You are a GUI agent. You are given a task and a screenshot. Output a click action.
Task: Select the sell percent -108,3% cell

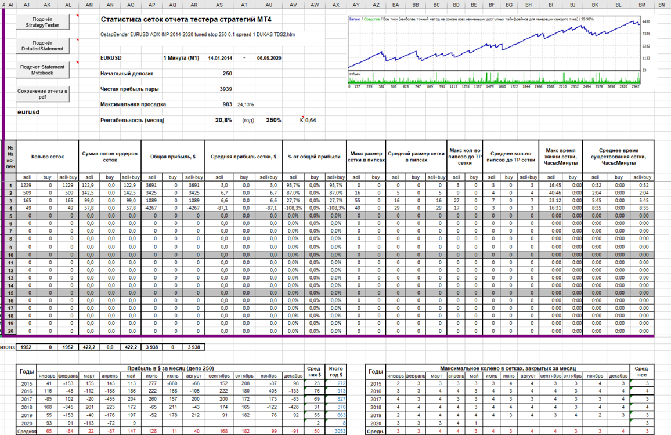coord(293,208)
